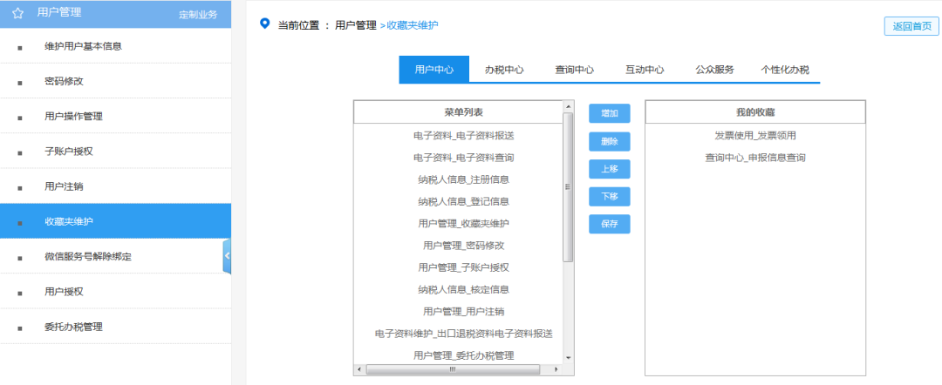Select 查询中心_申报信息查询 in my favorites

coord(755,158)
